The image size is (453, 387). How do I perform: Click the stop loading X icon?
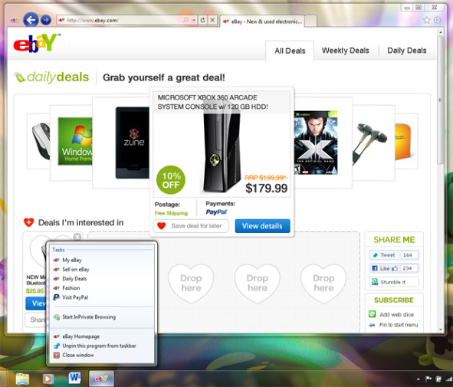click(212, 20)
